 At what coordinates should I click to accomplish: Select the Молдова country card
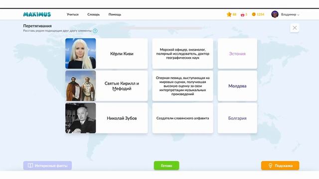point(237,86)
